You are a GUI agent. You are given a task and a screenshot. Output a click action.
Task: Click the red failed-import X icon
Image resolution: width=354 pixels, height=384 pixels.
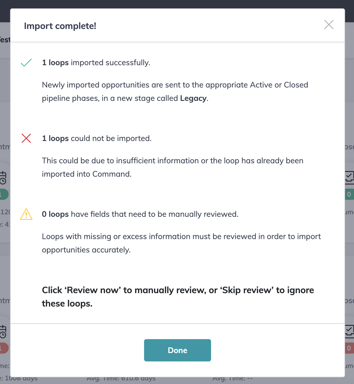click(x=27, y=138)
